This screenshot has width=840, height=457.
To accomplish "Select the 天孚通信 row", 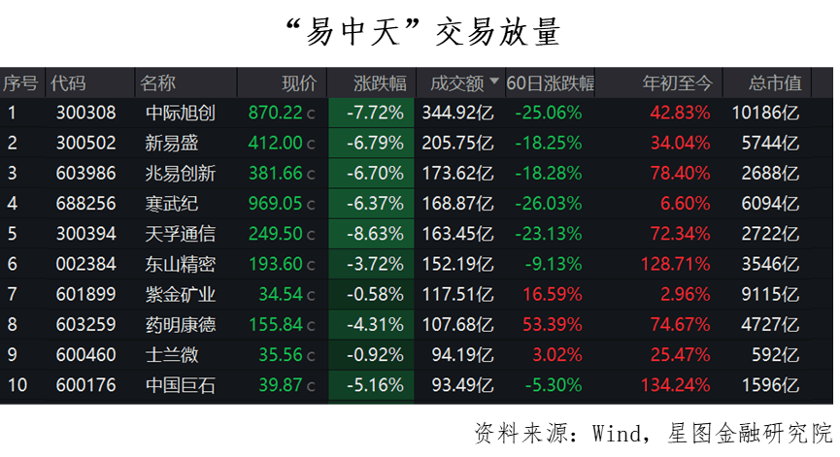I will coord(417,234).
